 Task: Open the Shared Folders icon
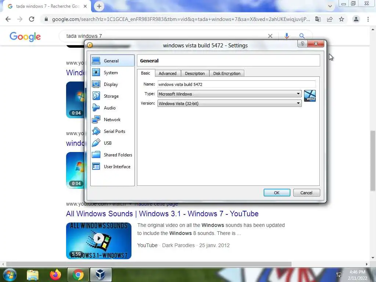tap(96, 155)
